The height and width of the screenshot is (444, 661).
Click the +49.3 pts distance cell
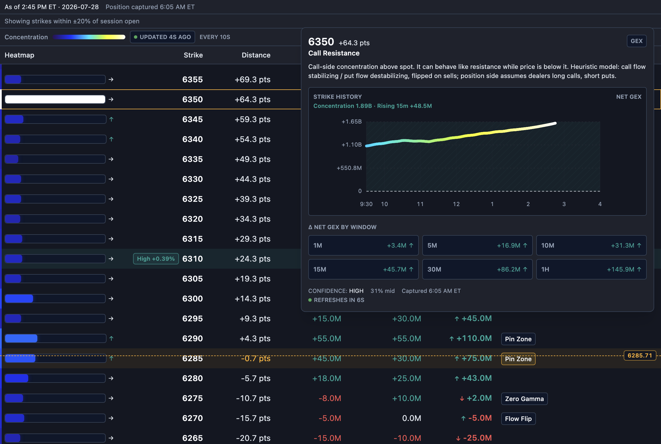(x=252, y=159)
